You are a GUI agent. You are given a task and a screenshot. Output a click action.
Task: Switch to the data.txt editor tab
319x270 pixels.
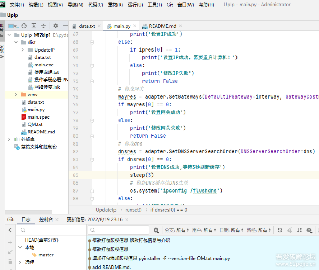coord(87,26)
